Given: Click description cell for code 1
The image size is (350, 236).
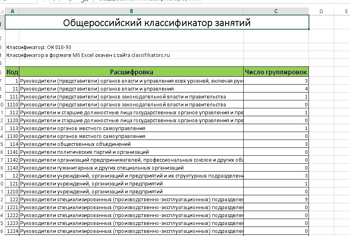Looking at the screenshot, I should click(x=132, y=81).
